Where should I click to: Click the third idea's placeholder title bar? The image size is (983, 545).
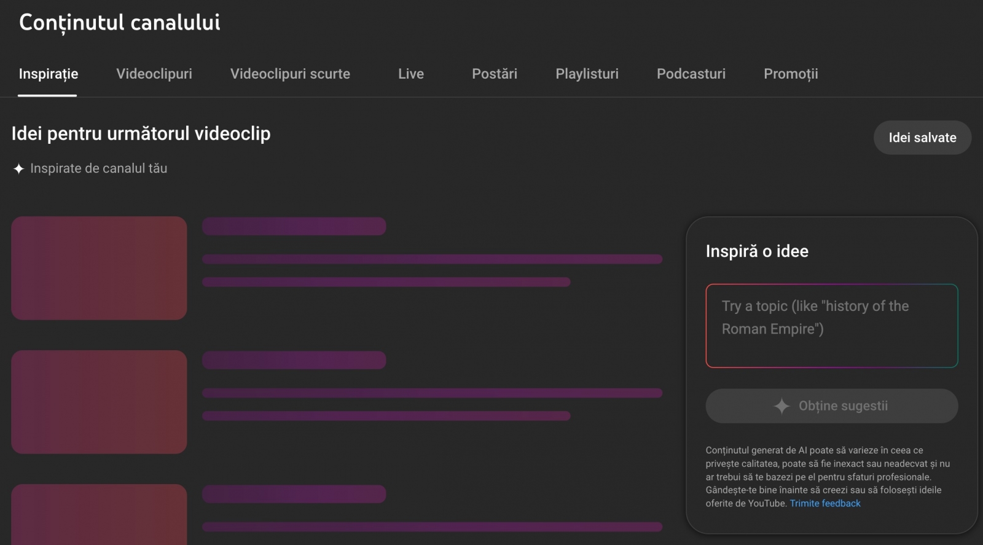(x=294, y=494)
